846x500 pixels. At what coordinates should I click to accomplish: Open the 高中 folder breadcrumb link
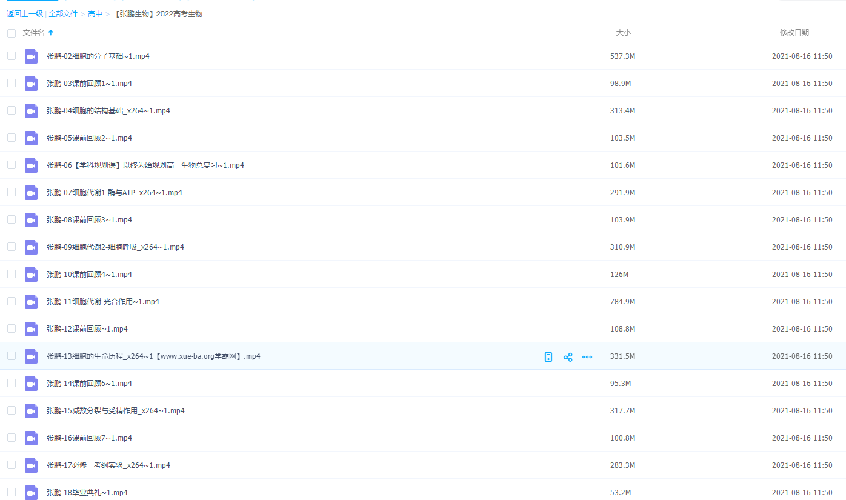(95, 14)
